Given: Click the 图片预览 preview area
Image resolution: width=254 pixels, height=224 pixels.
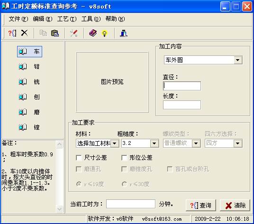Looking at the screenshot, I should tap(112, 82).
